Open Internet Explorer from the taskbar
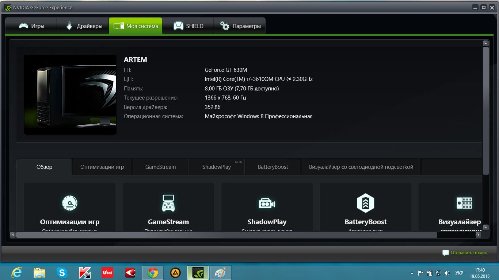This screenshot has height=280, width=499. [17, 273]
